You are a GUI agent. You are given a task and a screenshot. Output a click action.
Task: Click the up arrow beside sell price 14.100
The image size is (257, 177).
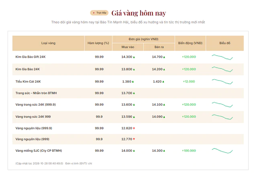click(x=164, y=105)
